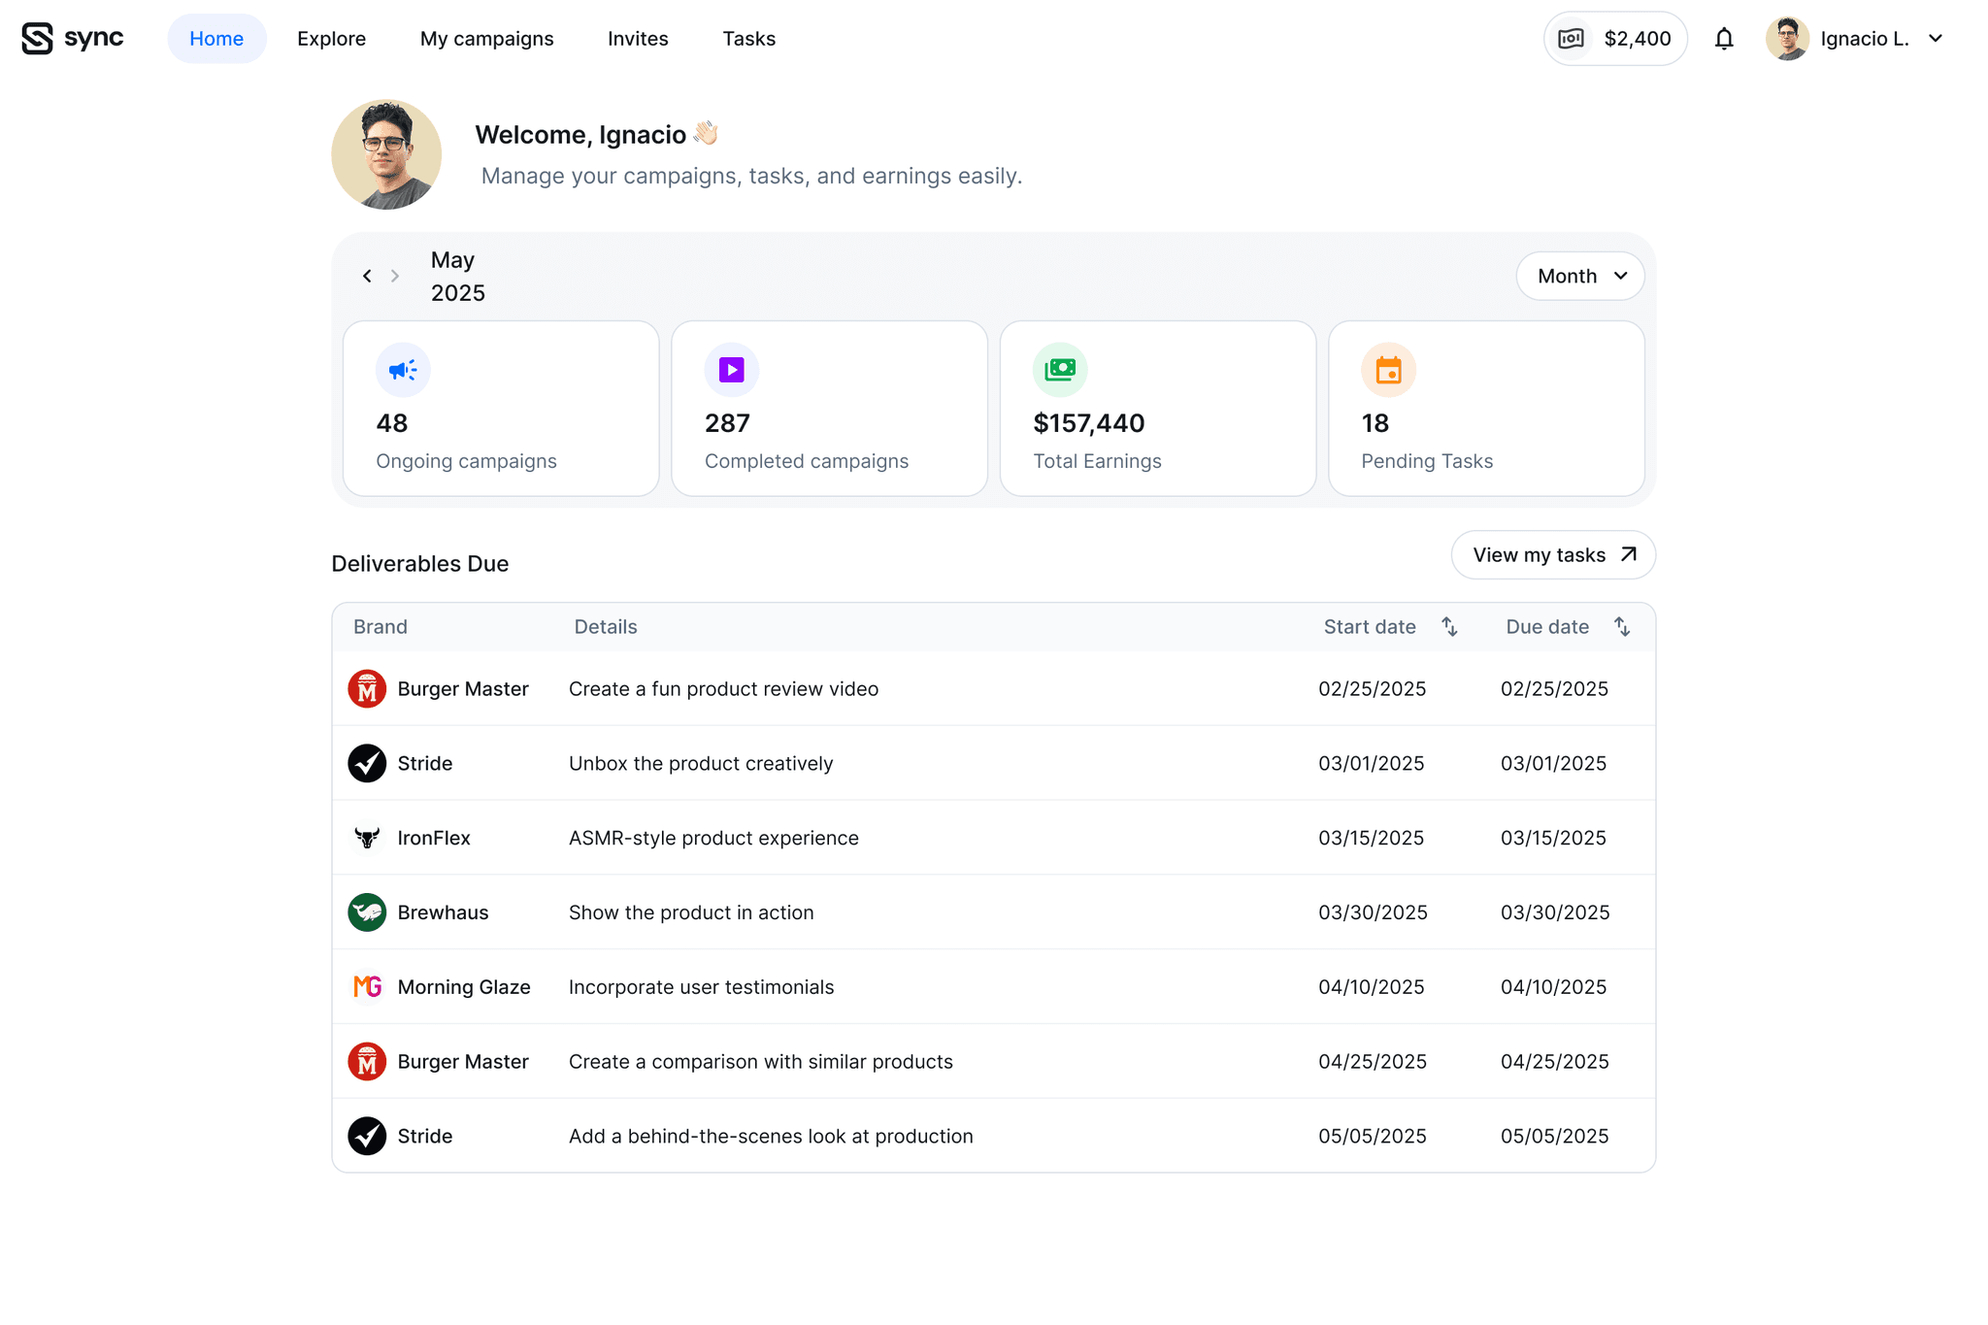Open the Month view dropdown
1988x1325 pixels.
point(1579,276)
